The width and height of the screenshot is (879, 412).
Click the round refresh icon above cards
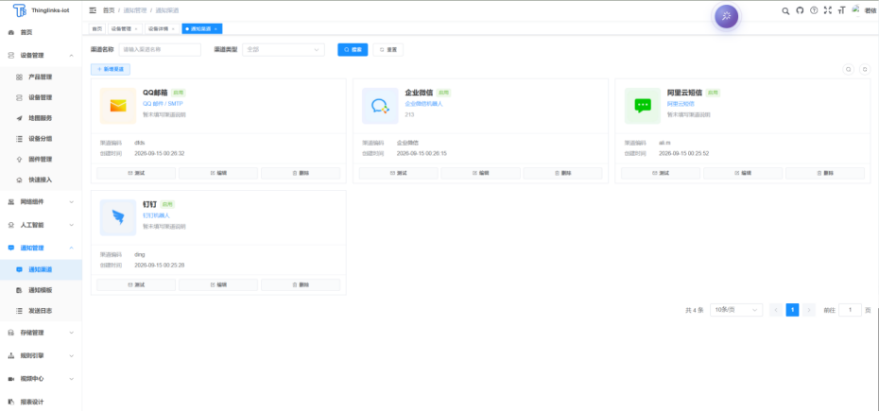click(865, 70)
